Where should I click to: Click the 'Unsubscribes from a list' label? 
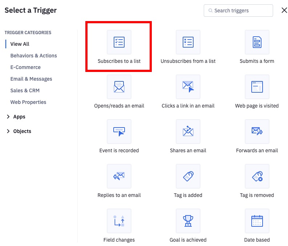click(x=188, y=61)
